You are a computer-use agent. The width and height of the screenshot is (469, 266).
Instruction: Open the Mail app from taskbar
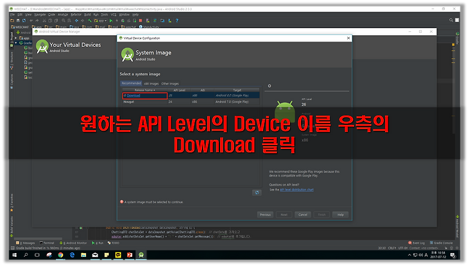95,255
